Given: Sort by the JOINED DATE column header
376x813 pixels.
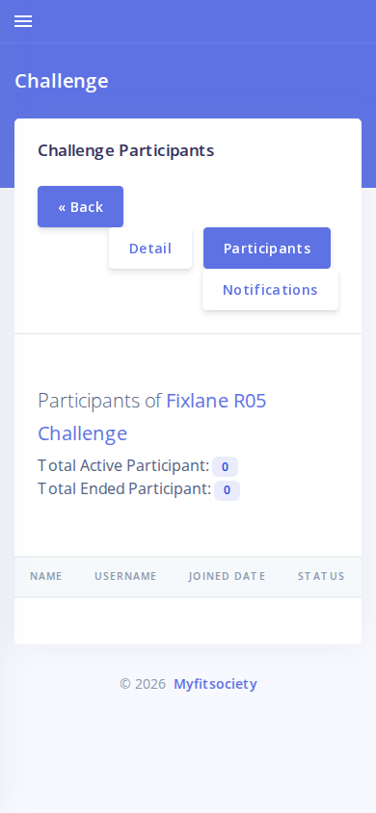Looking at the screenshot, I should pyautogui.click(x=228, y=576).
